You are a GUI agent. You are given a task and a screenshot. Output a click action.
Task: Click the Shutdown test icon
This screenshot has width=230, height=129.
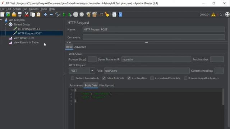[82, 14]
